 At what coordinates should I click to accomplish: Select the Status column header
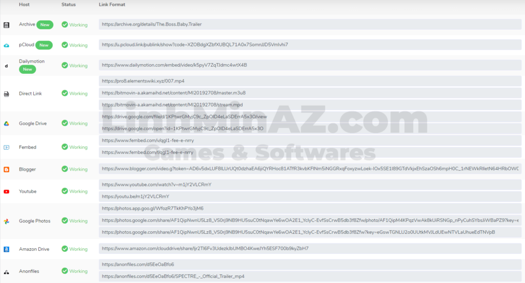(69, 5)
